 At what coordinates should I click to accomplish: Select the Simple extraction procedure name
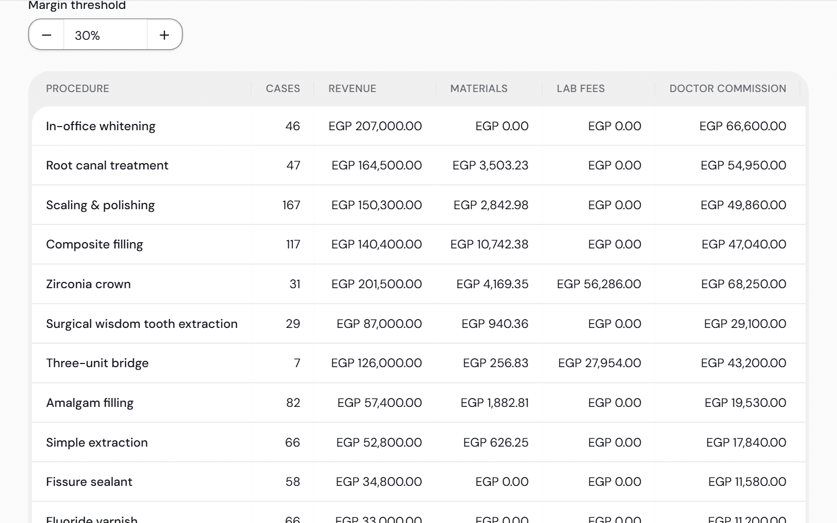[x=97, y=442]
